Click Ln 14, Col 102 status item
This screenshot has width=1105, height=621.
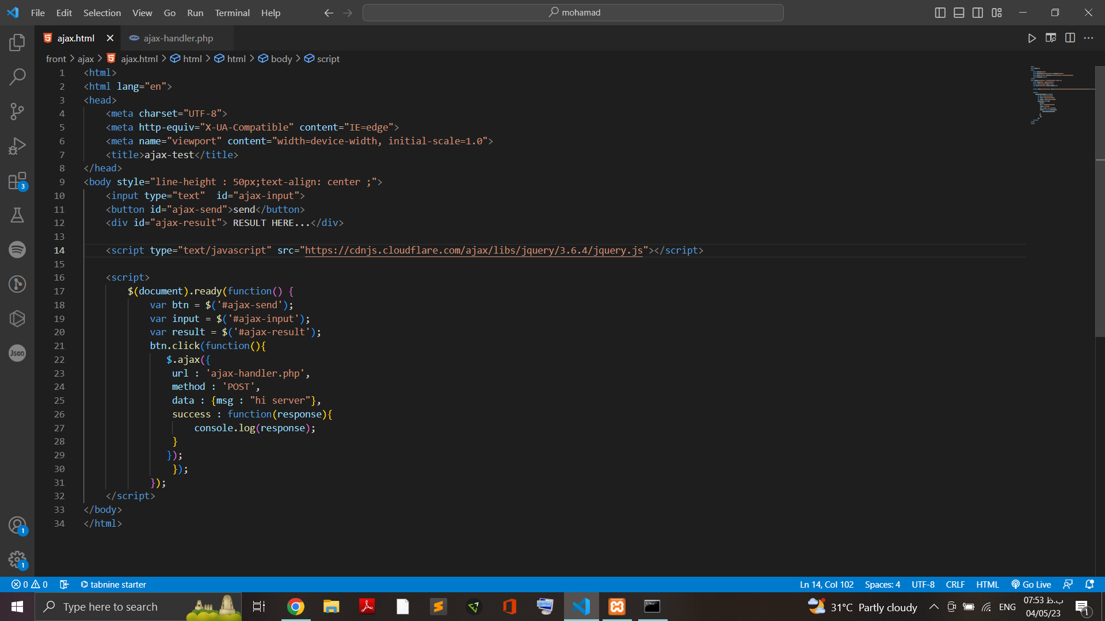tap(826, 584)
